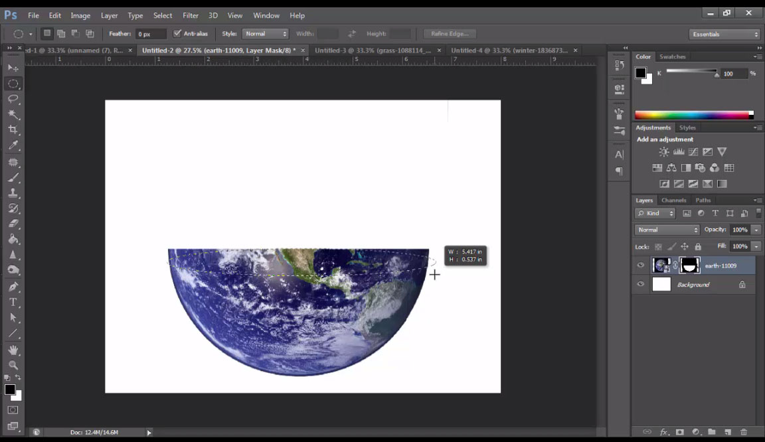765x442 pixels.
Task: Select the Move tool
Action: (x=13, y=67)
